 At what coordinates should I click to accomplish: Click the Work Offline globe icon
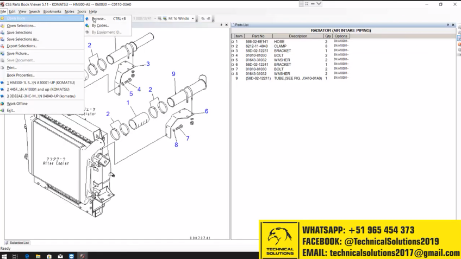(x=3, y=104)
